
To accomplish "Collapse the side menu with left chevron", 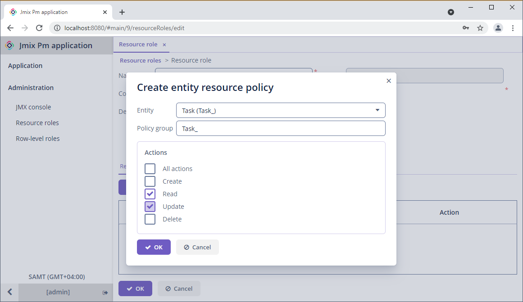I will coord(9,292).
